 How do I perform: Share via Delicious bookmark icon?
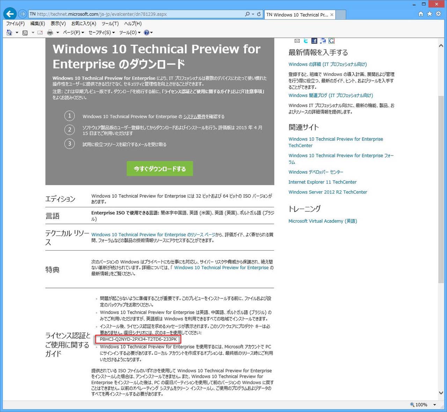tap(323, 41)
